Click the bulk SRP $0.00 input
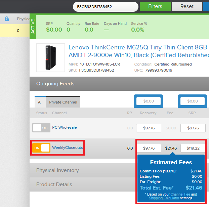 click(x=193, y=101)
